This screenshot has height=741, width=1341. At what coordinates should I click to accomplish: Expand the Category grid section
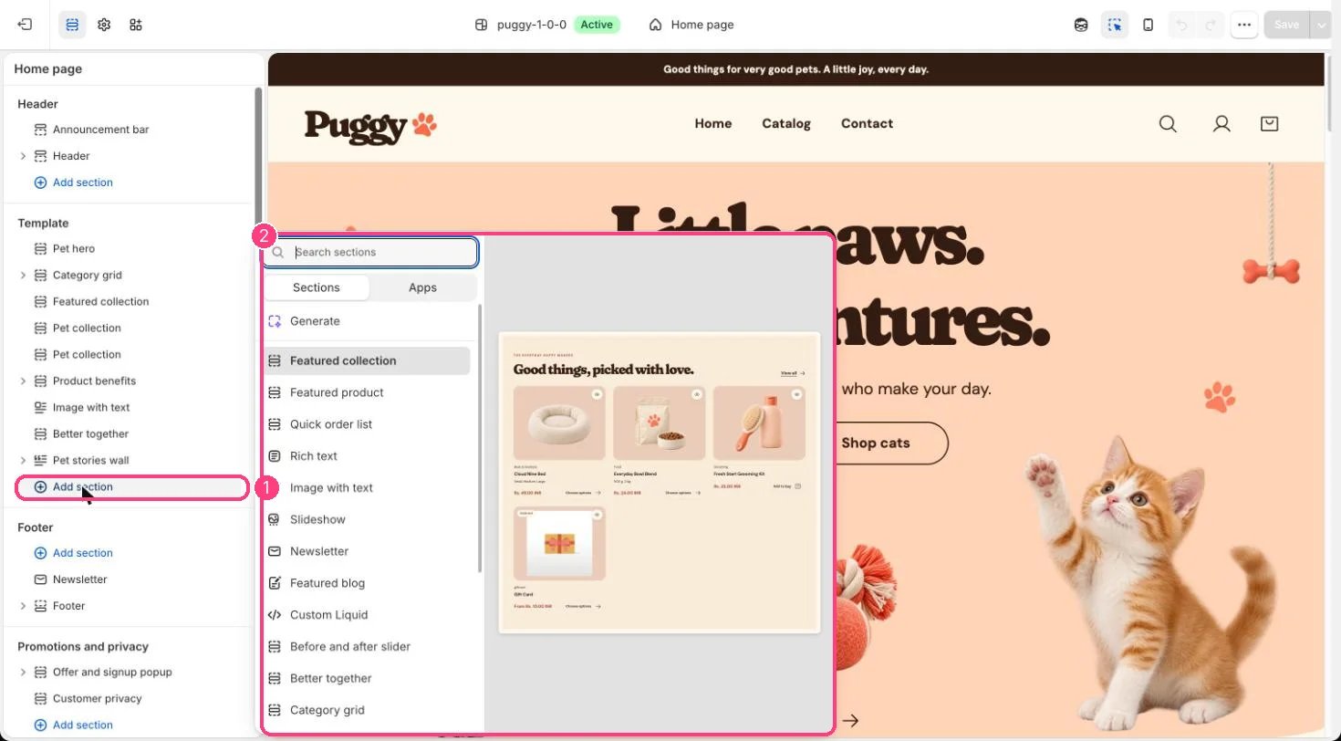point(23,275)
